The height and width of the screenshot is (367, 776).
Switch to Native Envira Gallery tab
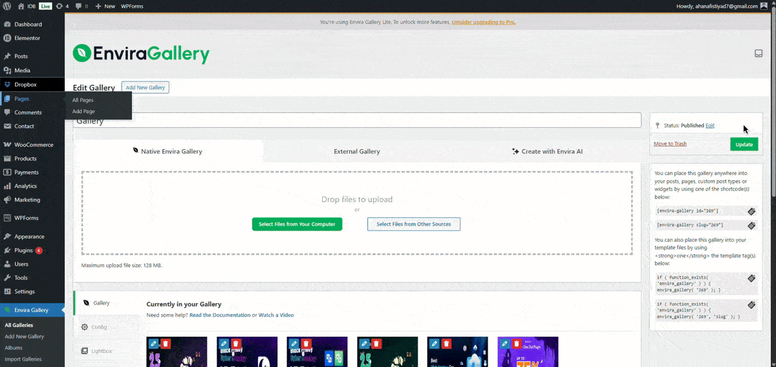pos(168,151)
